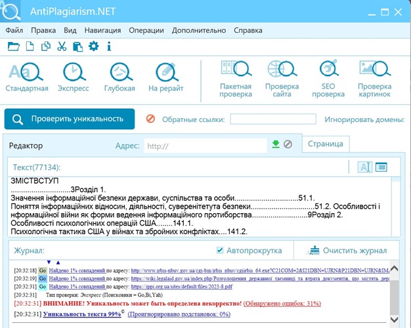Choose the Глубокая check mode
The image size is (411, 328).
(119, 77)
